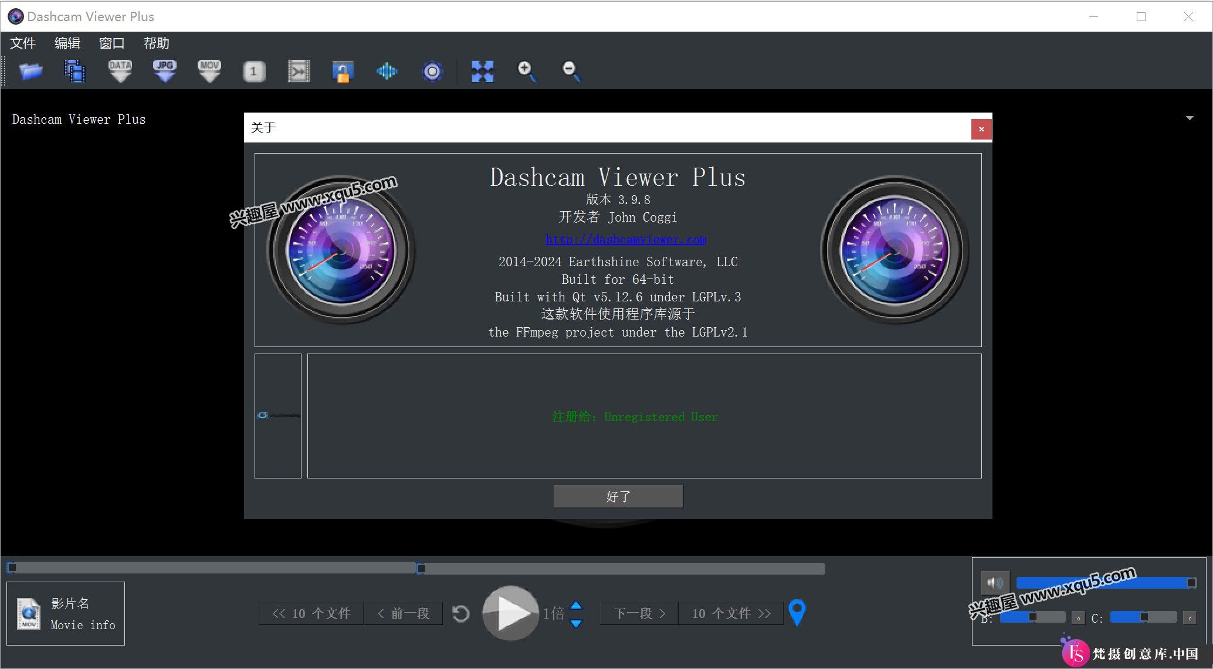Click the 'Built for 64-bit' text
This screenshot has height=669, width=1213.
[x=618, y=280]
